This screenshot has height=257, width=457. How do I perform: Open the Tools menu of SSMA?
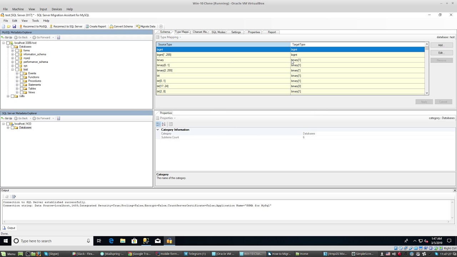pos(35,21)
